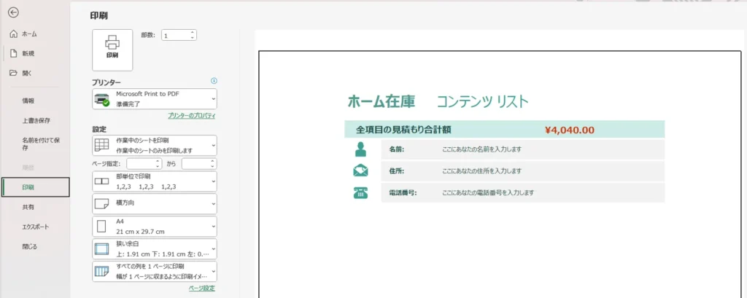Increase the number of copies (部数)

pos(192,33)
